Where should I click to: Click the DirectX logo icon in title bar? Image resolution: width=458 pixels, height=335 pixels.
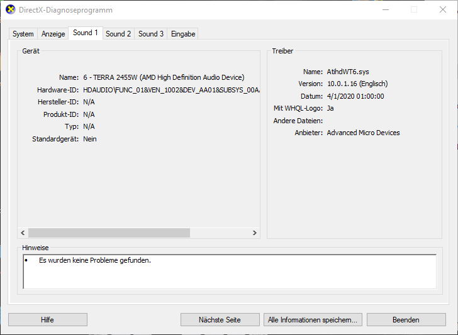pyautogui.click(x=11, y=9)
